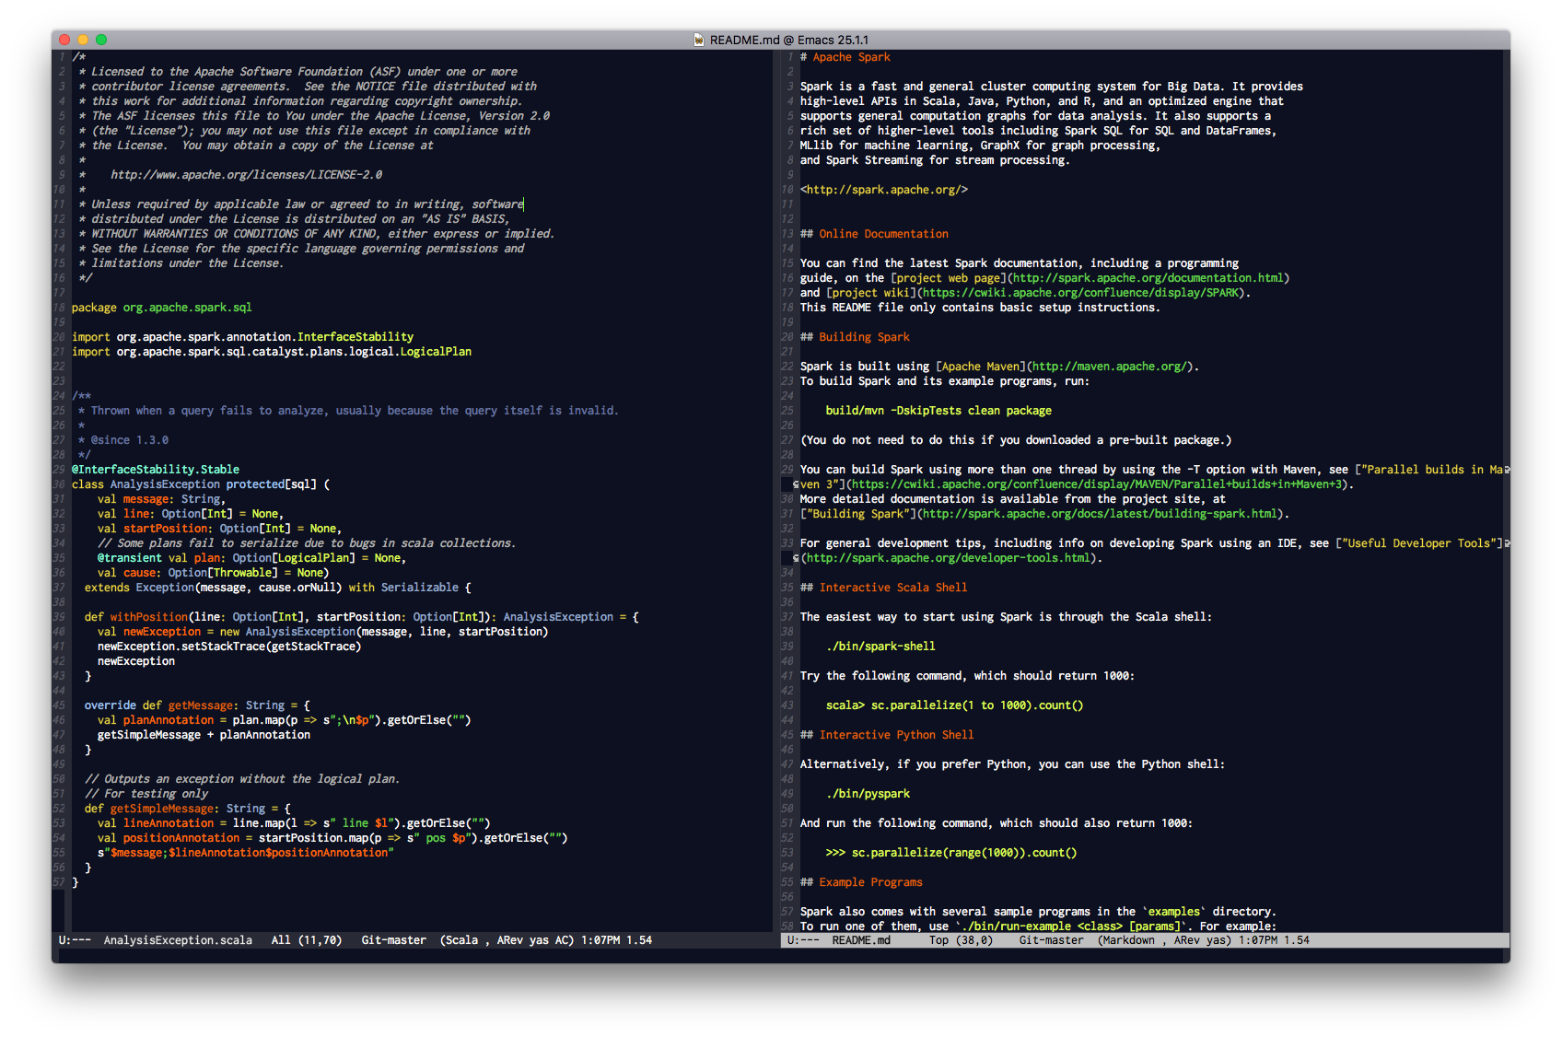
Task: Click the LICENSE-2.0 URL in the comment header
Action: coord(246,175)
